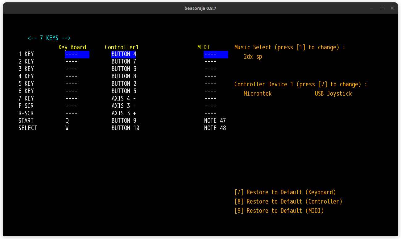The height and width of the screenshot is (239, 401).
Task: Click the Microntek USB Joystick device name
Action: point(298,94)
